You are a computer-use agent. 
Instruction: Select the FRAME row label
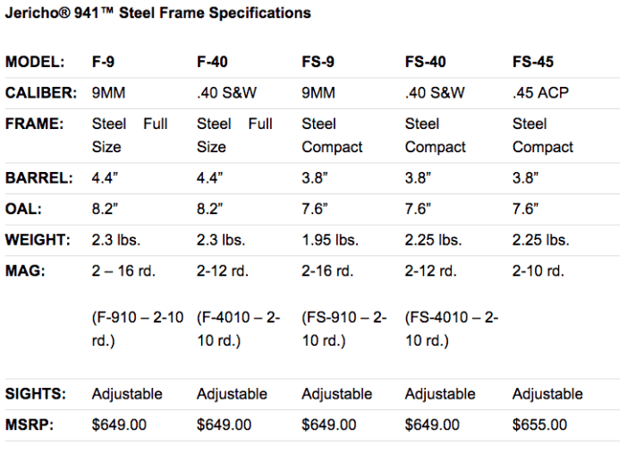pos(34,124)
